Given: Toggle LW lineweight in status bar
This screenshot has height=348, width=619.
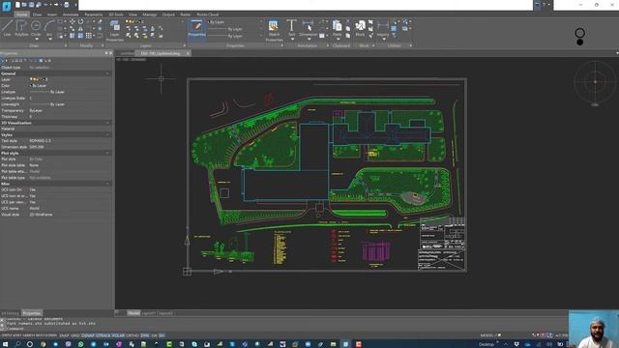Looking at the screenshot, I should coord(155,335).
